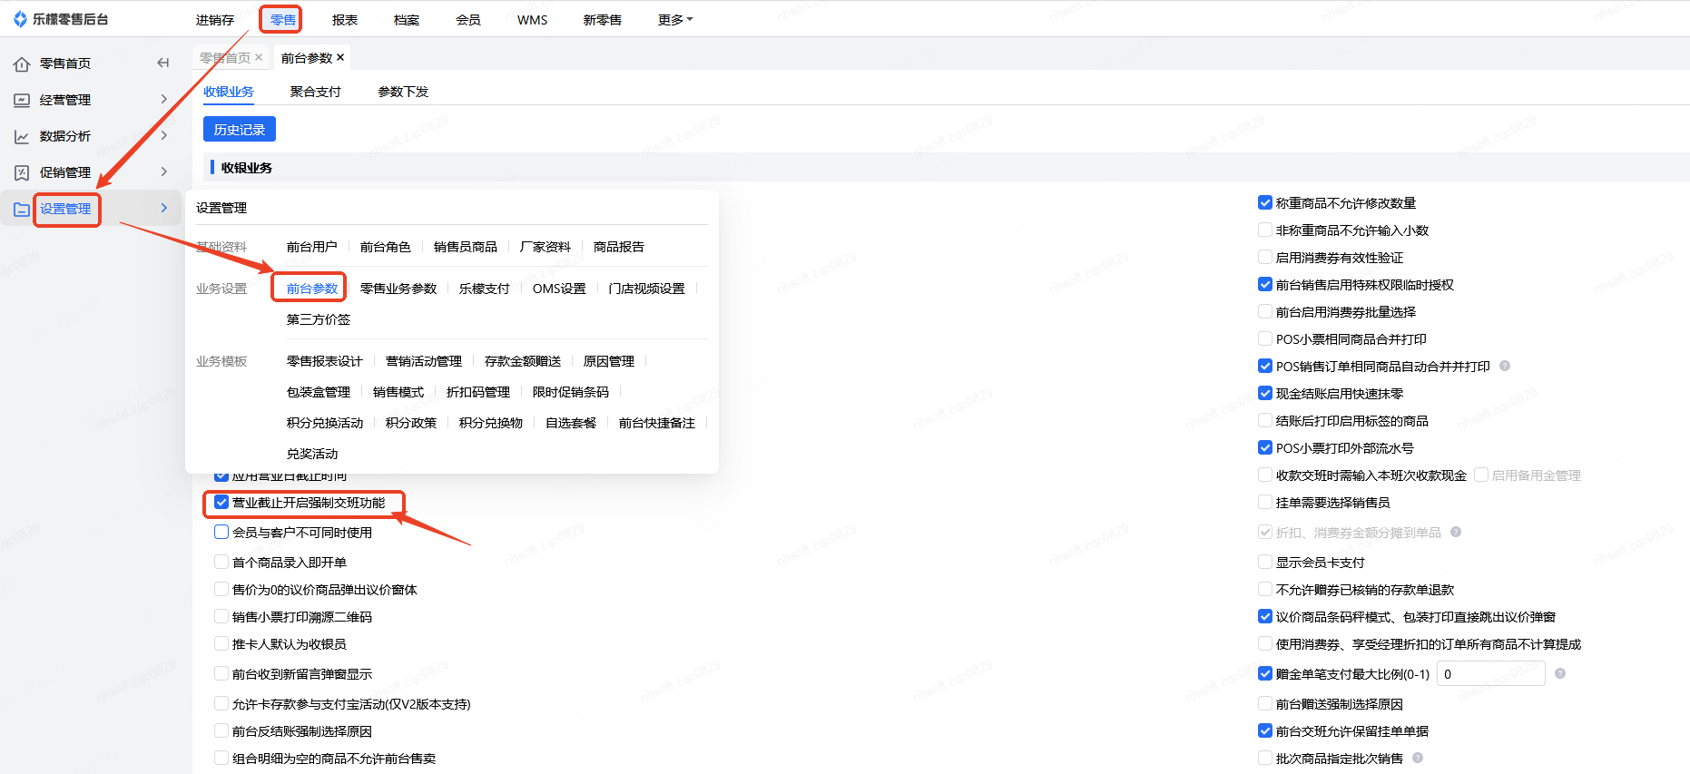Click the 历史记录 button

(240, 130)
